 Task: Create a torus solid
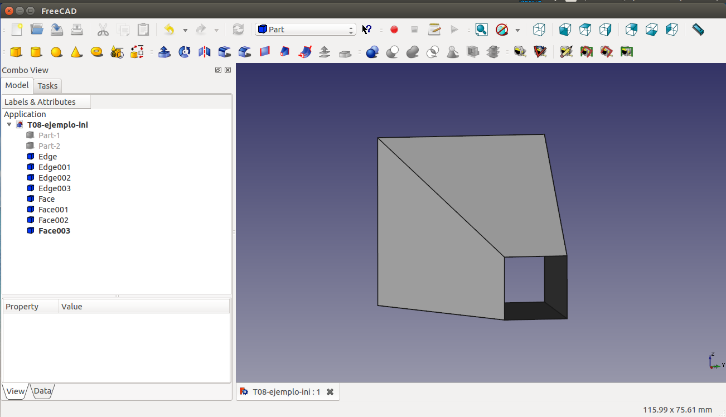[x=96, y=52]
